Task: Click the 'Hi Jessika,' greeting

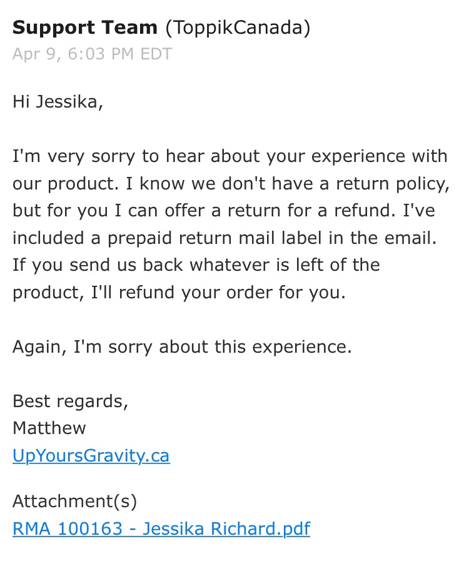Action: point(58,101)
